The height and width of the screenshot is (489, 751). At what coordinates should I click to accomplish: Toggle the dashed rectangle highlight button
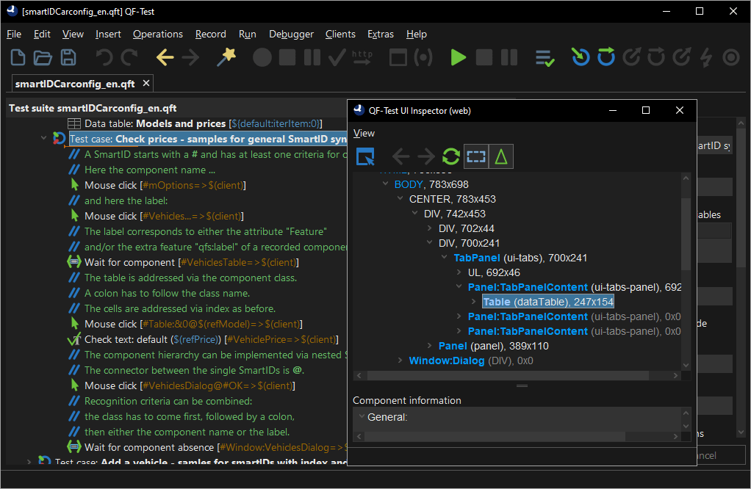pos(476,156)
